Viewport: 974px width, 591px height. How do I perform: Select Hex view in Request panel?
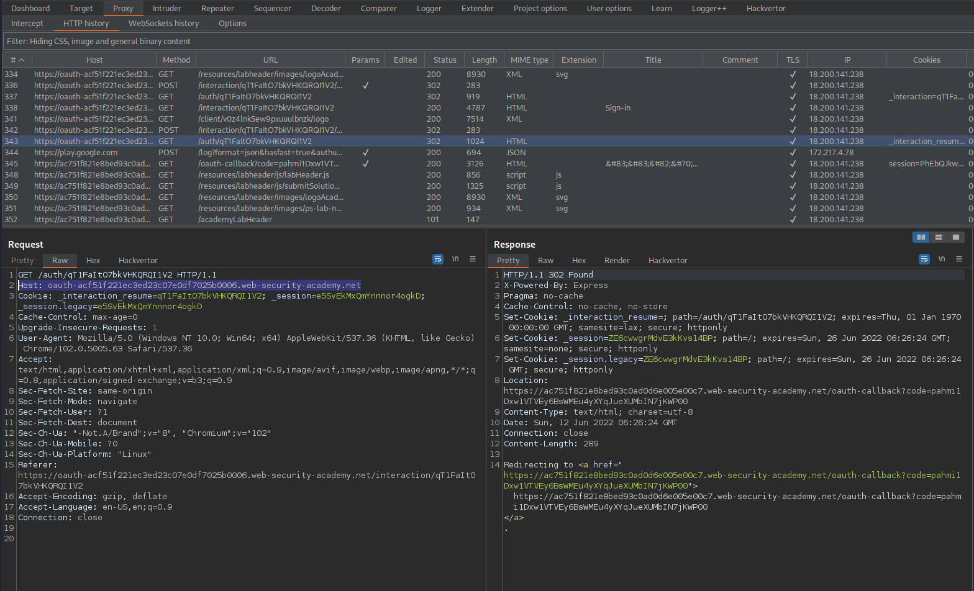click(93, 261)
